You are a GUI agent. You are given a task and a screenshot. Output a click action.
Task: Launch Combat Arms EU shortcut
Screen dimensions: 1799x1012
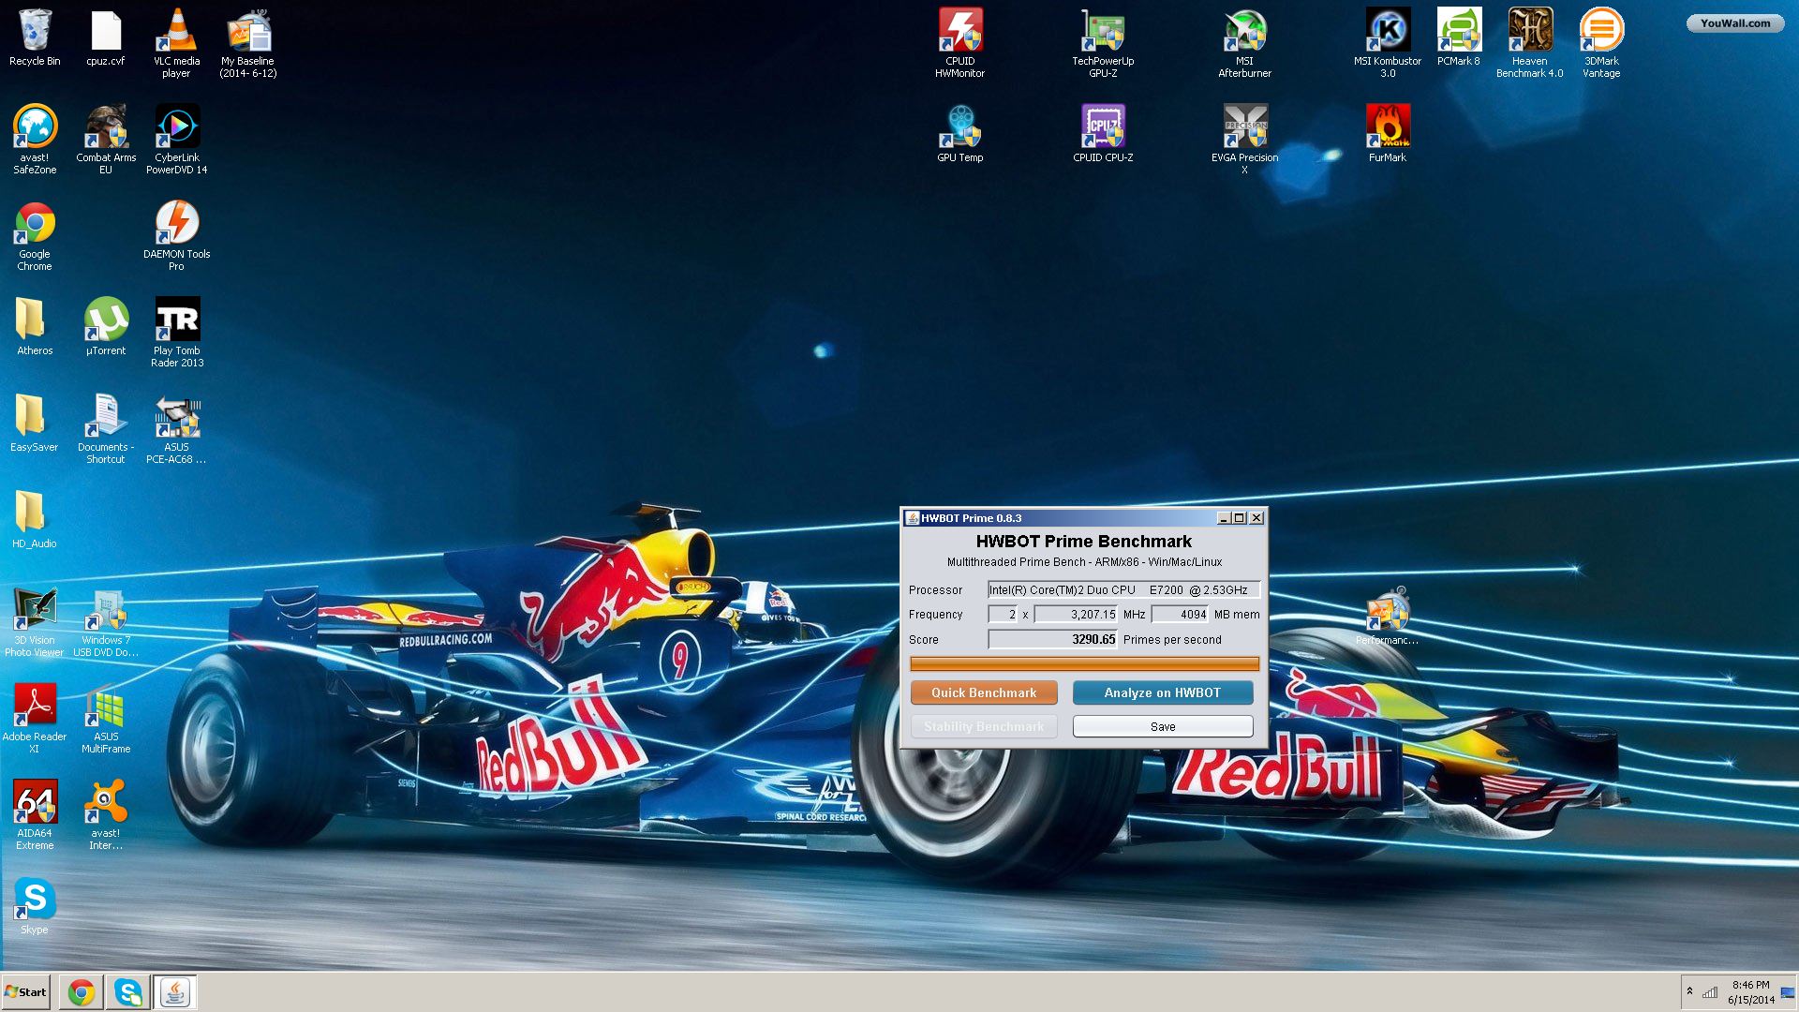[x=106, y=139]
